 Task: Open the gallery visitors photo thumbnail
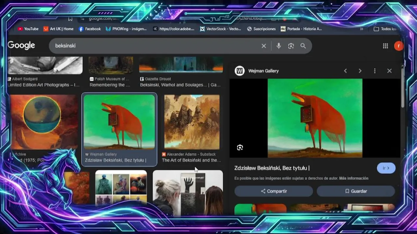tap(188, 192)
